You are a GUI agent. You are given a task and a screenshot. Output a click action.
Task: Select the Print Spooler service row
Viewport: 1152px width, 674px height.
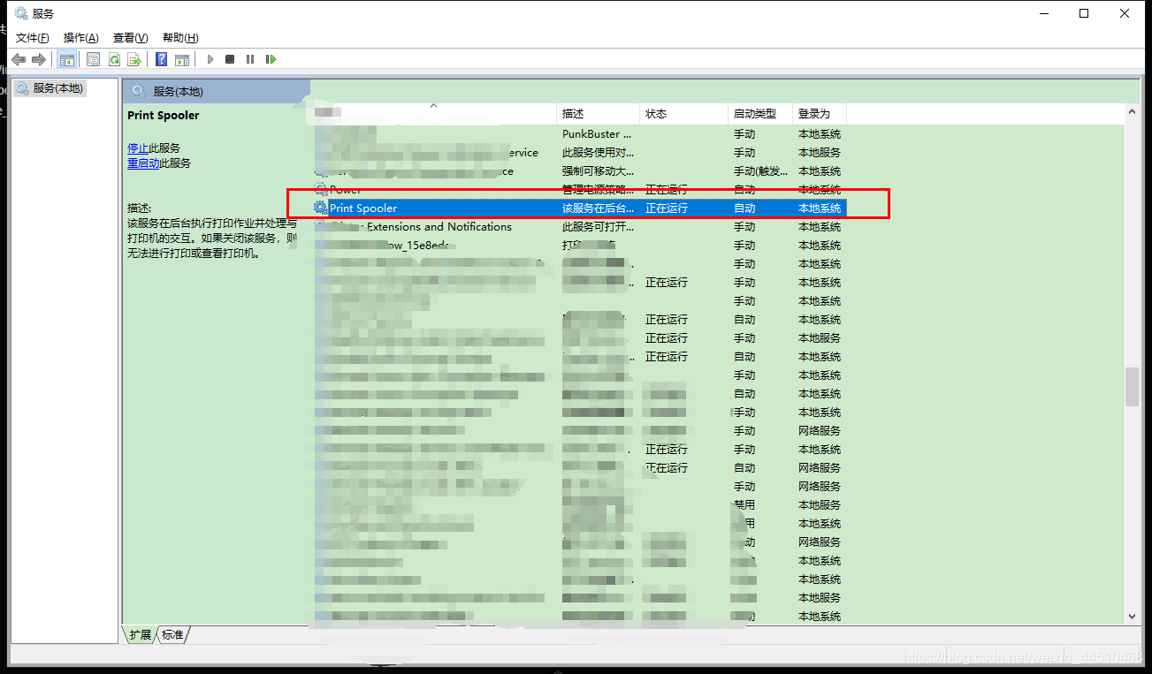[x=579, y=208]
